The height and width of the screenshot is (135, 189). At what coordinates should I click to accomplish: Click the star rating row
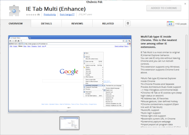[31, 15]
